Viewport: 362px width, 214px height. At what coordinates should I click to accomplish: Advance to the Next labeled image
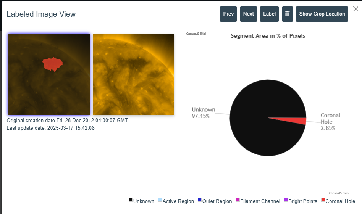(x=248, y=14)
